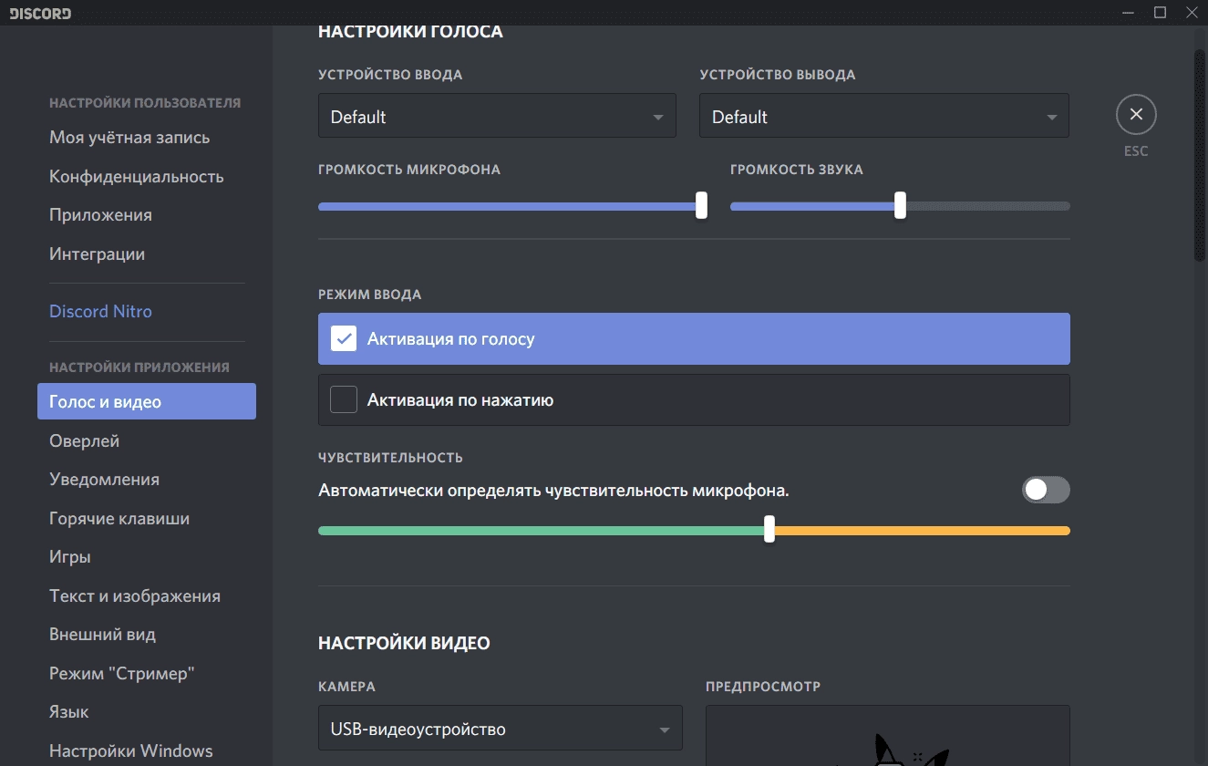This screenshot has height=766, width=1208.
Task: Open Моя учётная запись settings
Action: pyautogui.click(x=129, y=138)
